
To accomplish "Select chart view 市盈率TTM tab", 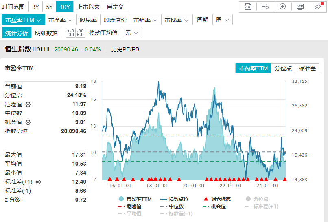I will coord(253,68).
